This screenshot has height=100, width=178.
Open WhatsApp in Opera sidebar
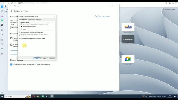coord(2,21)
